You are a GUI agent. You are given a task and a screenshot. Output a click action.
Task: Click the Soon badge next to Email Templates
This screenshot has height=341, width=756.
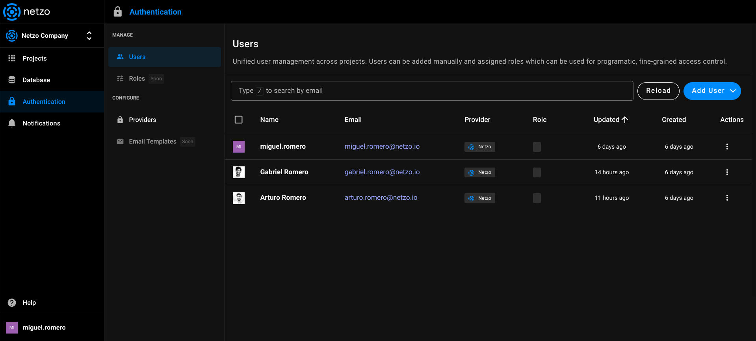[x=188, y=142]
